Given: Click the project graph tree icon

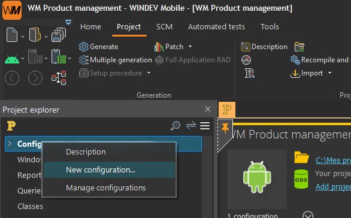Looking at the screenshot, I should tap(59, 78).
